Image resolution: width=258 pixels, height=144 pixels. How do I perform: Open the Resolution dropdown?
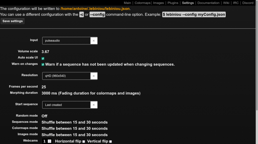tap(66, 76)
